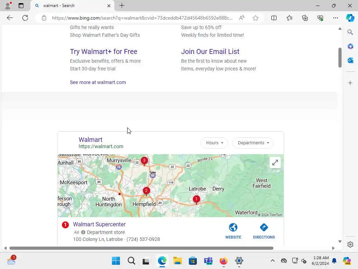Open sidebar Search icon
The width and height of the screenshot is (358, 269).
350,32
